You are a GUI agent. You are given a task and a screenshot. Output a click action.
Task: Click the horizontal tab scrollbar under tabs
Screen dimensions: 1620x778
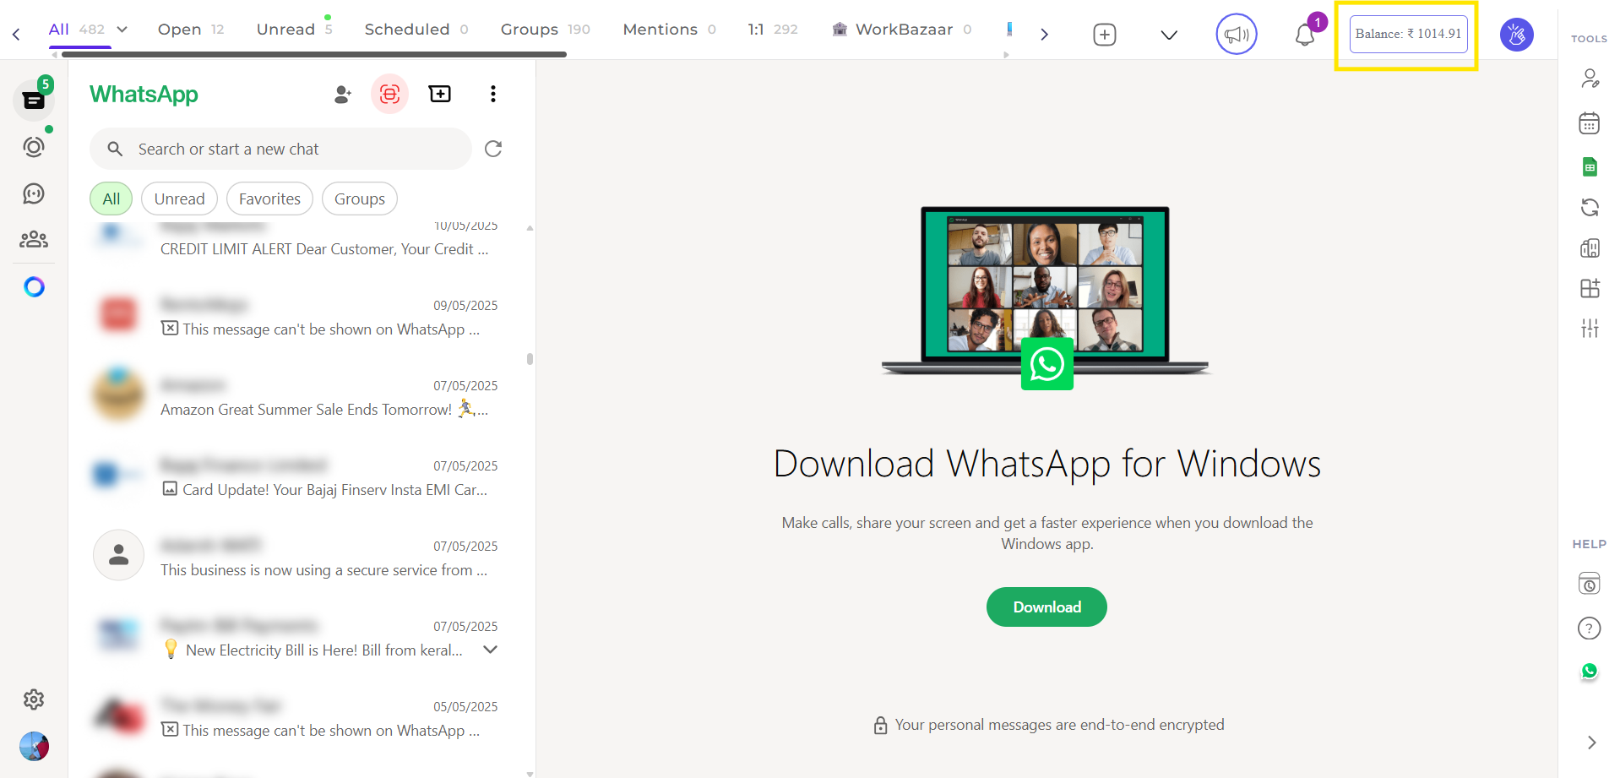[x=313, y=54]
